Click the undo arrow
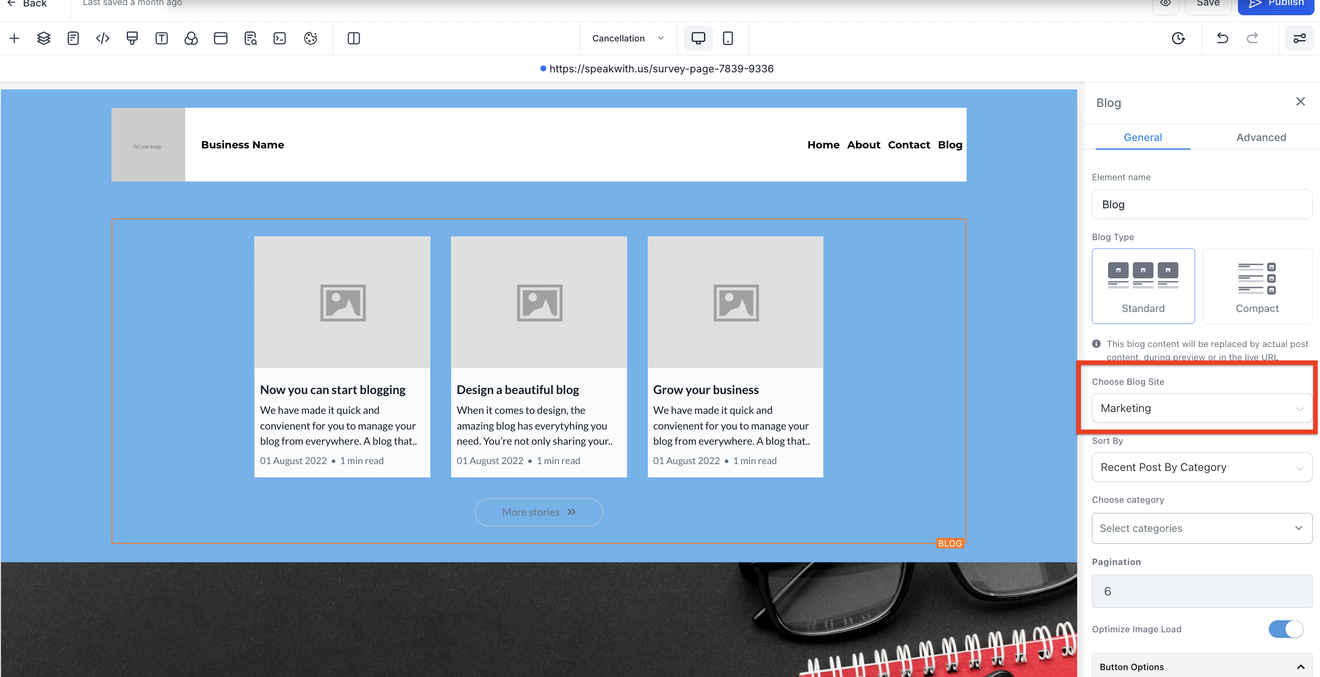Viewport: 1320px width, 677px height. 1222,38
